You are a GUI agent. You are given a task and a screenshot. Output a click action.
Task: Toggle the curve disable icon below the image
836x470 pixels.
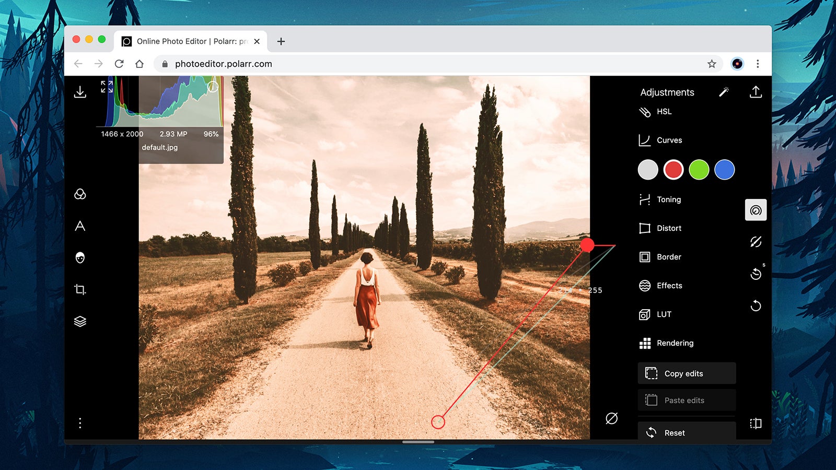tap(612, 418)
